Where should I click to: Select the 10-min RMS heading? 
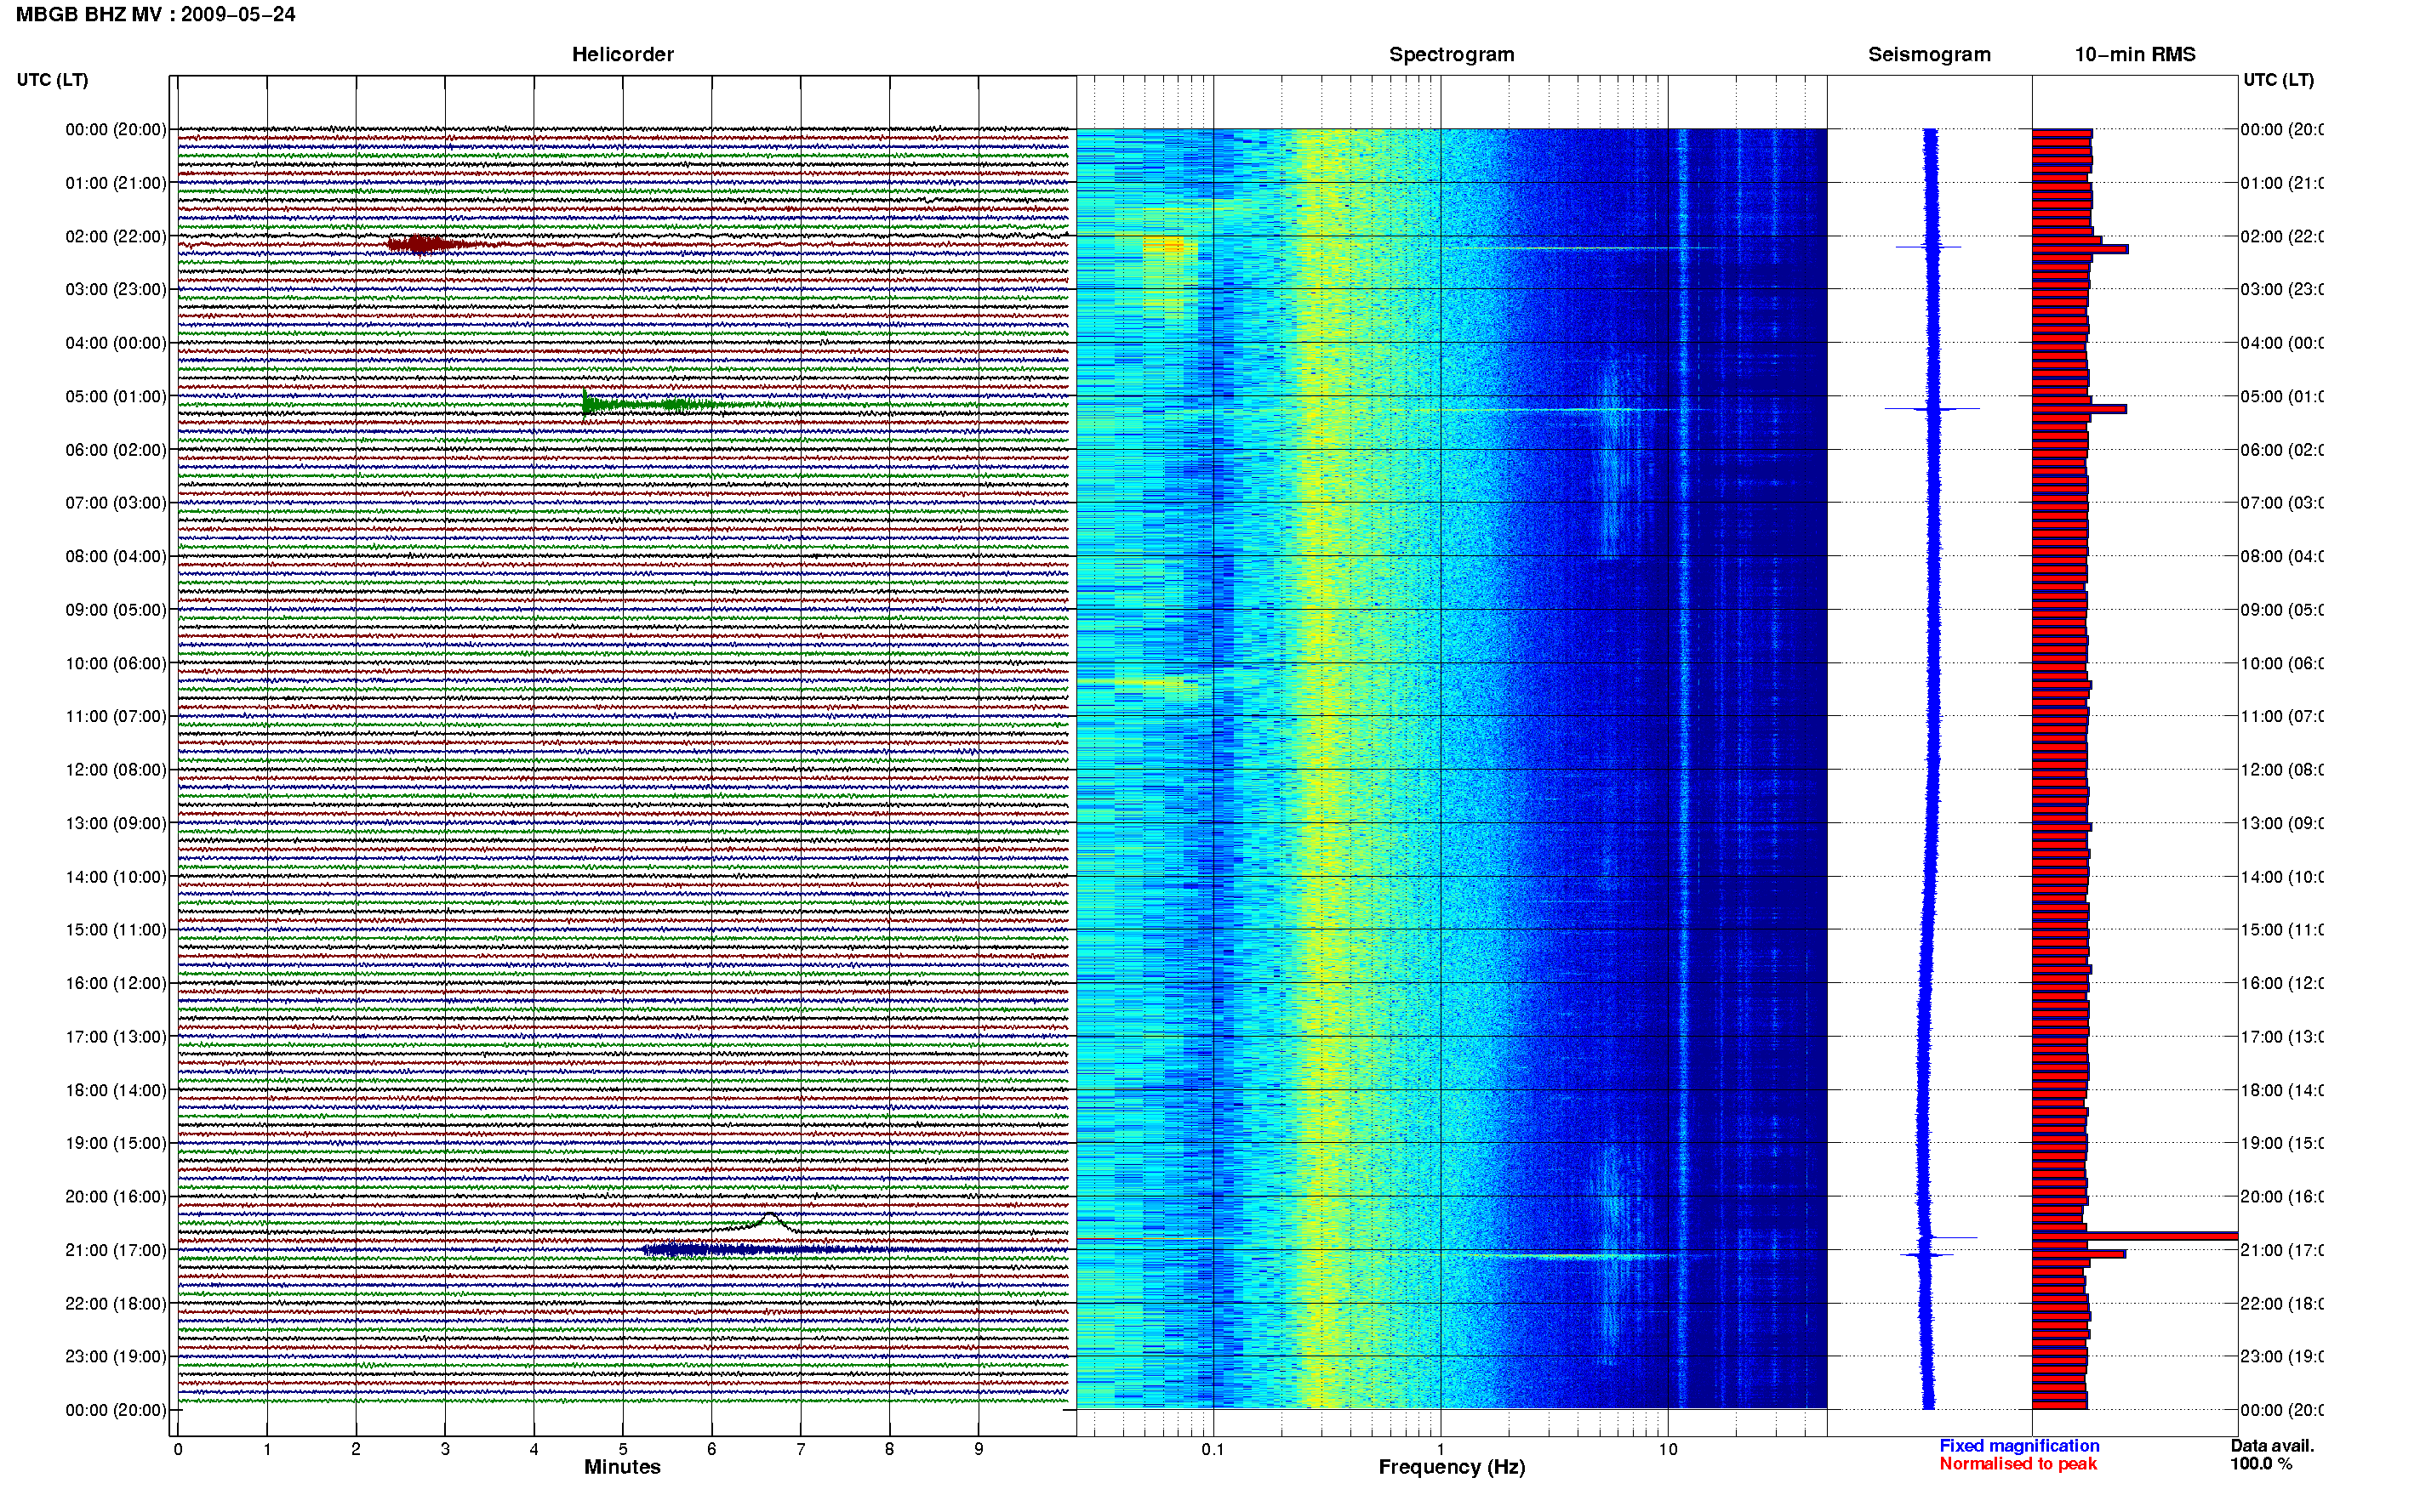pyautogui.click(x=2135, y=54)
